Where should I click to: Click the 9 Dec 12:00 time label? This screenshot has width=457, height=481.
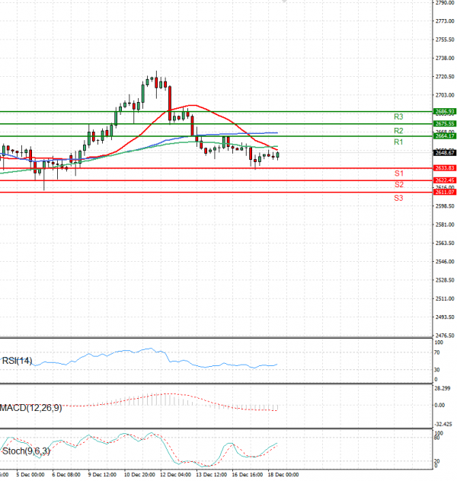pyautogui.click(x=102, y=475)
